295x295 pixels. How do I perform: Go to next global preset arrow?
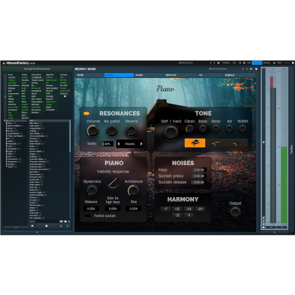[214, 63]
